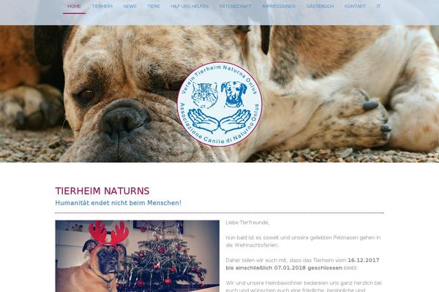439x292 pixels.
Task: Open the NEWS section
Action: click(x=130, y=6)
